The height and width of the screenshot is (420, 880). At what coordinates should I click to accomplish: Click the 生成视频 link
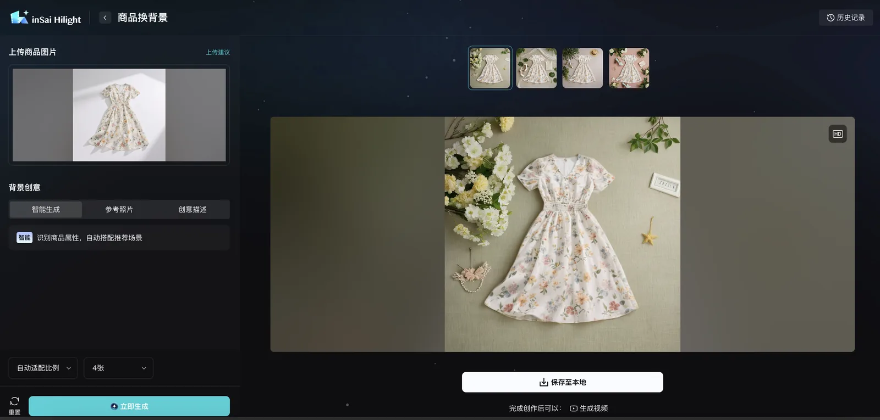coord(588,408)
